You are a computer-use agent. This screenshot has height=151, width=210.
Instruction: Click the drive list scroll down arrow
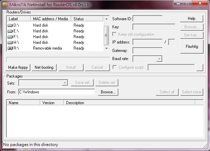click(x=107, y=48)
